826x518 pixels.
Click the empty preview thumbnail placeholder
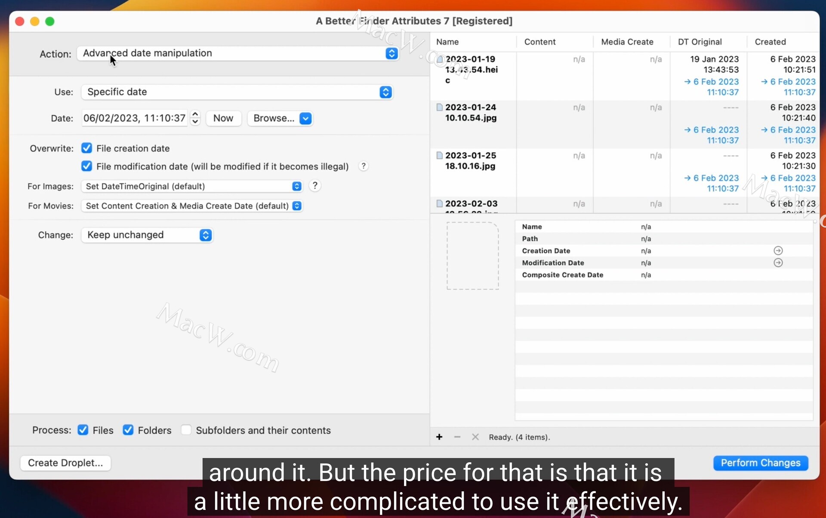pos(472,256)
